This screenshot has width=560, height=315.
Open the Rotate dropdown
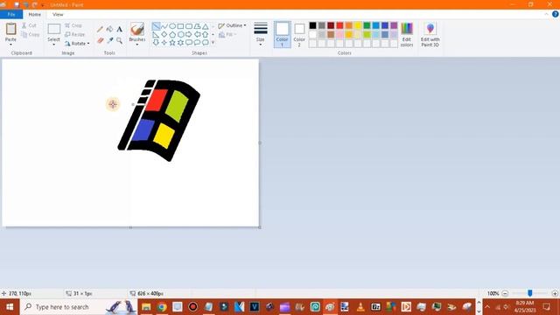pos(77,43)
